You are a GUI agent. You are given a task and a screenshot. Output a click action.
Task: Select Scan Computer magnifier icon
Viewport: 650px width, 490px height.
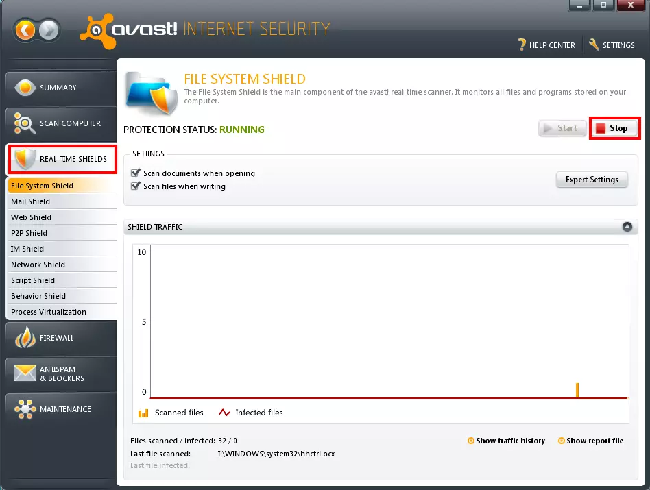click(x=25, y=124)
